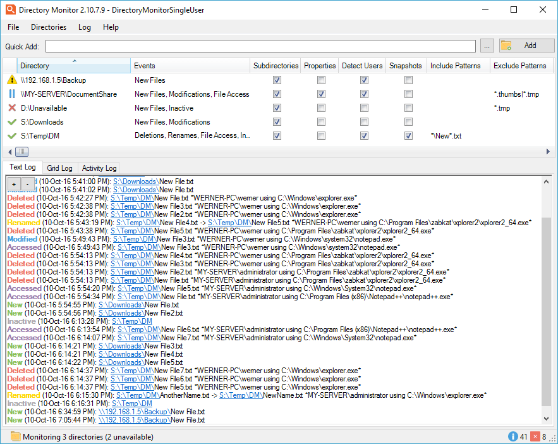Viewport: 558px width, 444px height.
Task: Click the green check icon beside S:\Downloads
Action: (x=11, y=121)
